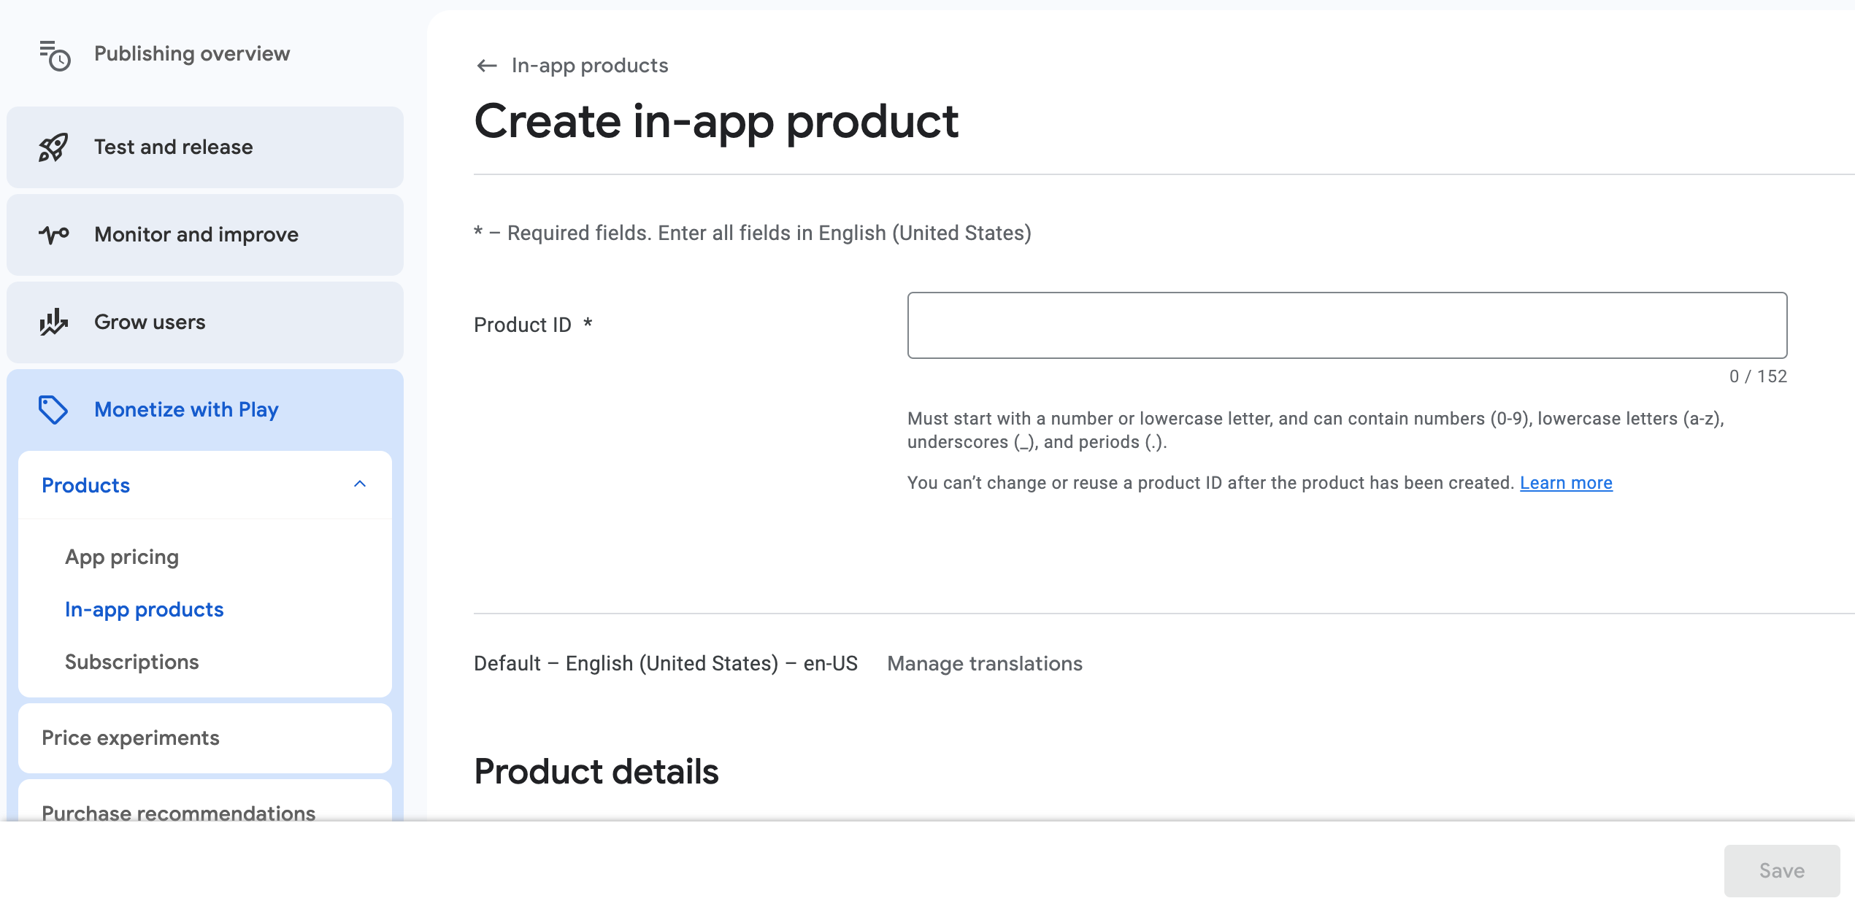This screenshot has height=909, width=1855.
Task: Click the In-app products breadcrumb text
Action: [589, 65]
